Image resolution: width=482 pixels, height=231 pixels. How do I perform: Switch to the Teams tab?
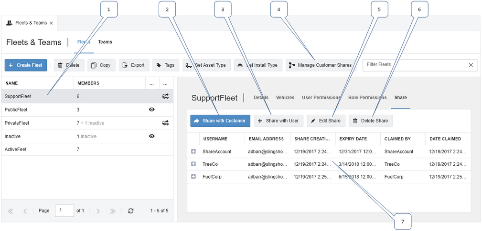click(x=105, y=42)
